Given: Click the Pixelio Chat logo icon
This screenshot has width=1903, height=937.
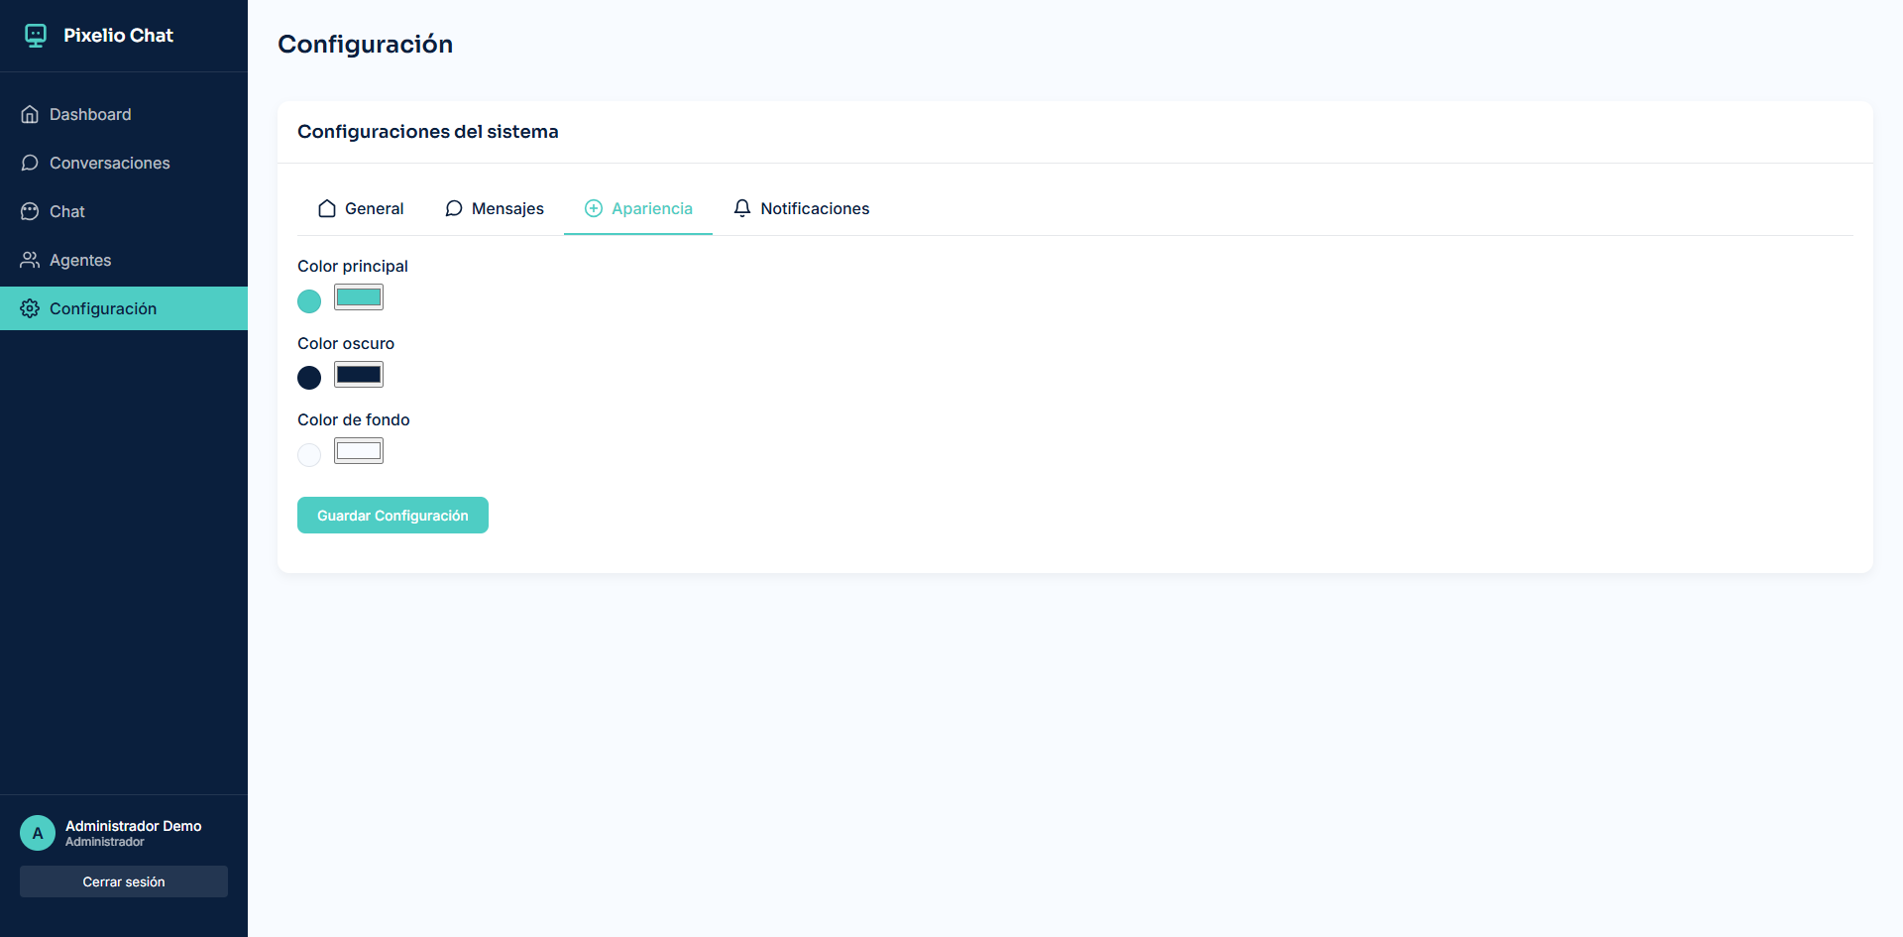Looking at the screenshot, I should [36, 36].
